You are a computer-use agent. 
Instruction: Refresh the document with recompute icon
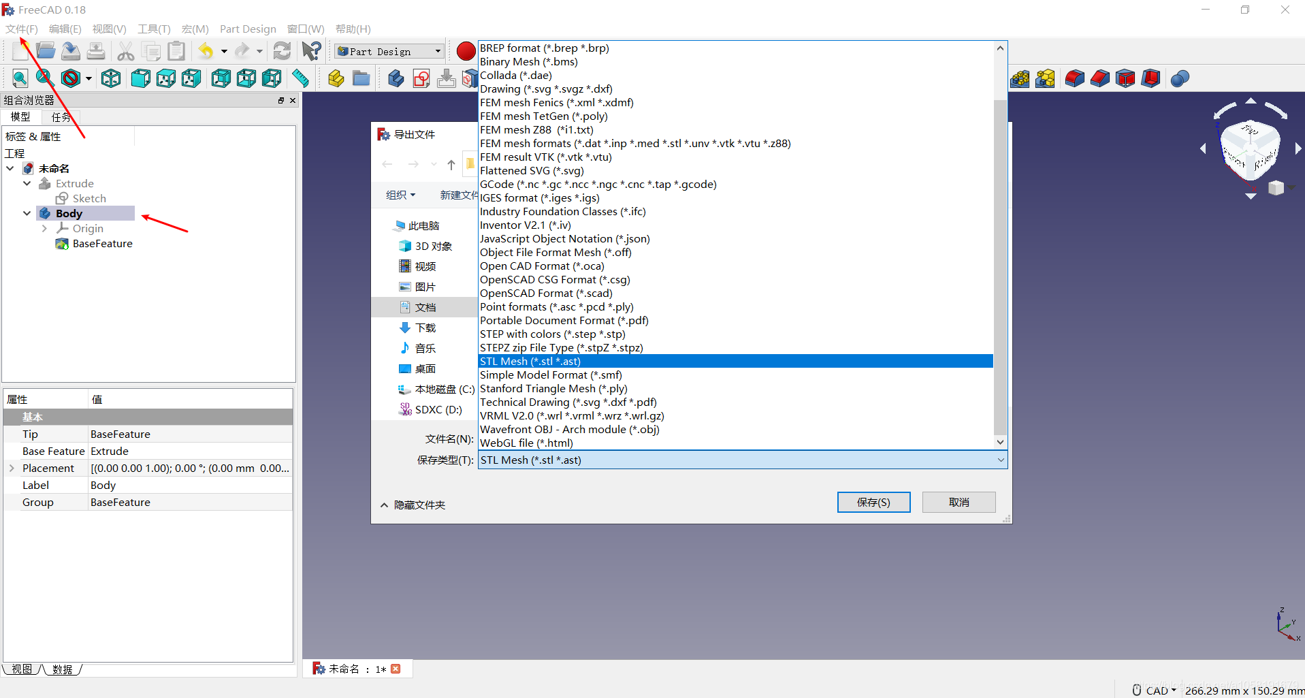click(282, 51)
